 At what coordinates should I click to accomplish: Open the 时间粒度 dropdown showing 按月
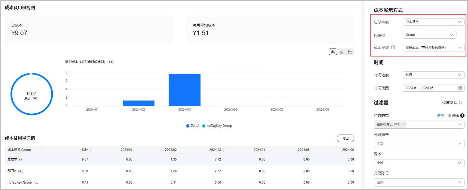pyautogui.click(x=433, y=75)
